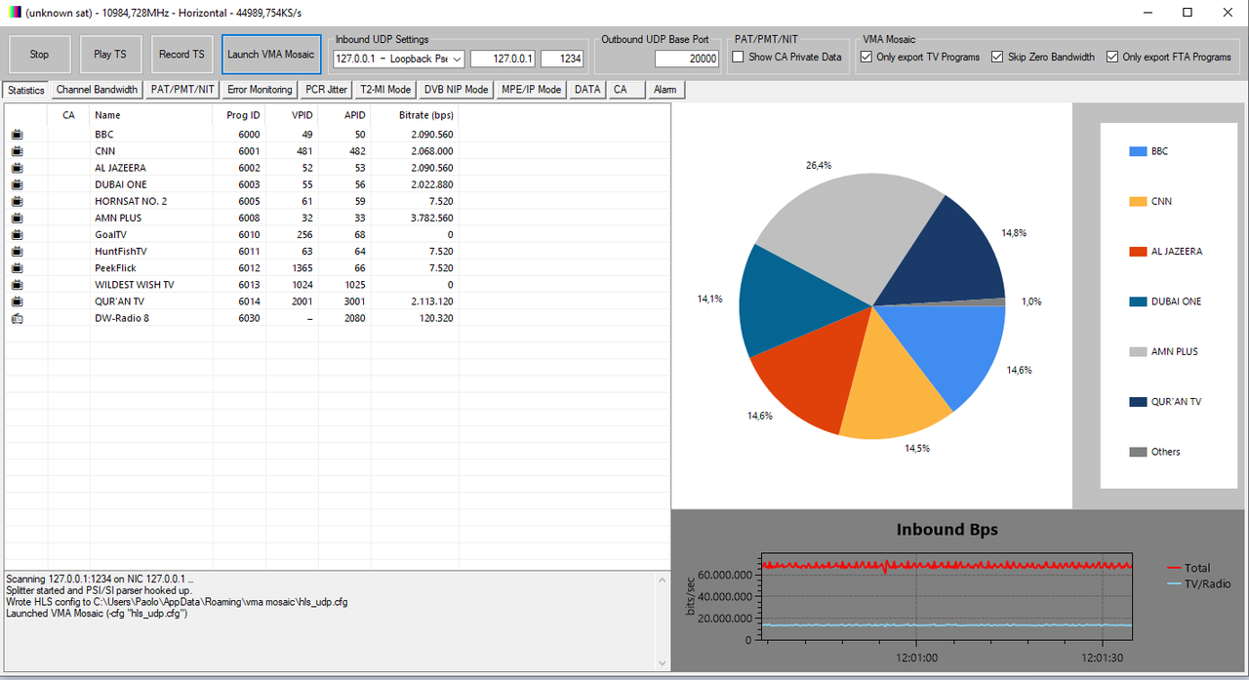This screenshot has height=680, width=1249.
Task: Switch to the Statistics tab
Action: (26, 90)
